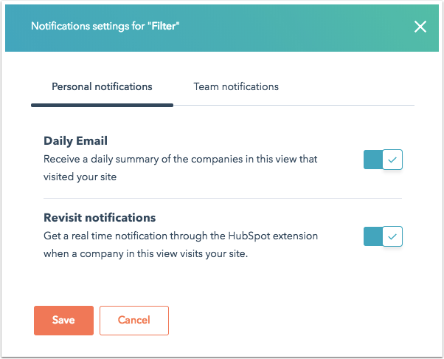The image size is (444, 359).
Task: Click the Daily Email heading
Action: coord(76,141)
